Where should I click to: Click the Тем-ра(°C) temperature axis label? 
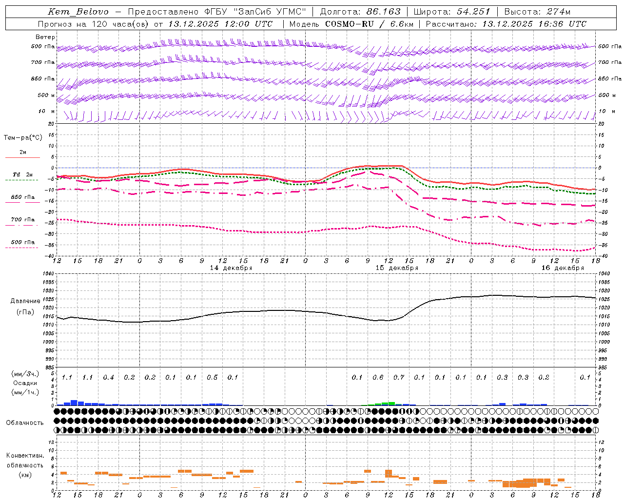pos(23,138)
